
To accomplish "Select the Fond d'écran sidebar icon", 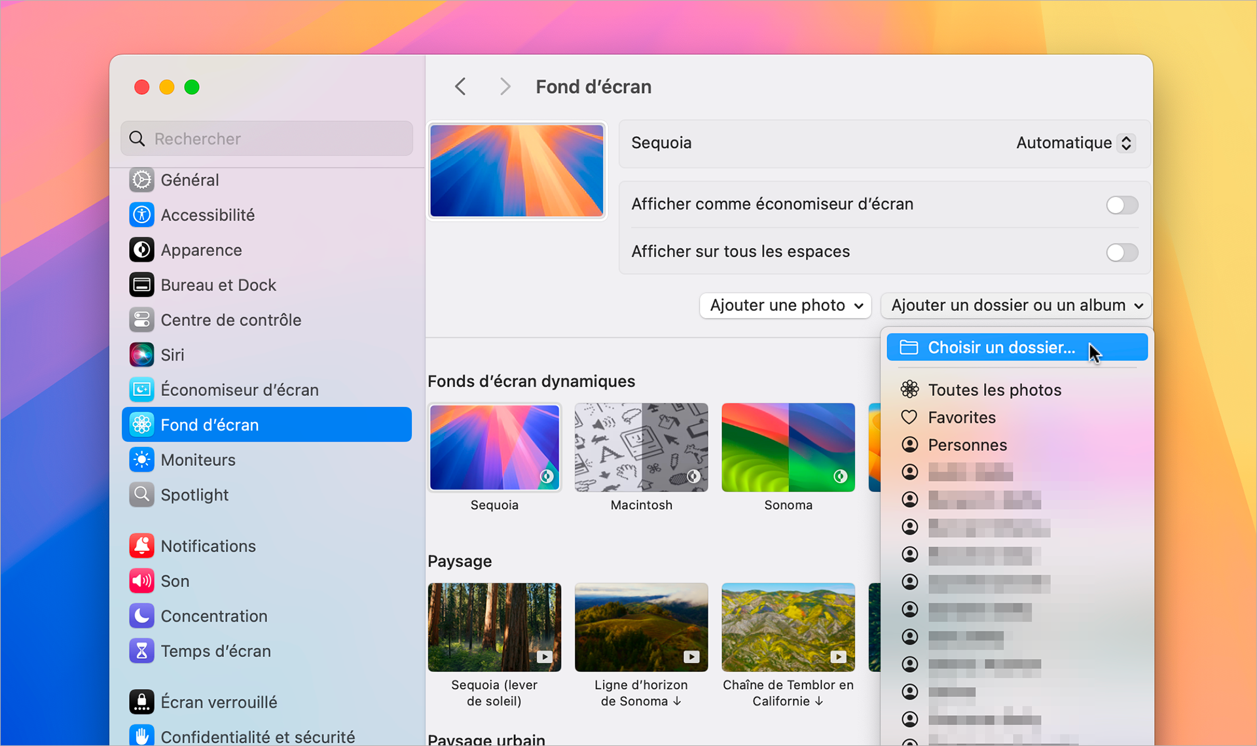I will (141, 424).
